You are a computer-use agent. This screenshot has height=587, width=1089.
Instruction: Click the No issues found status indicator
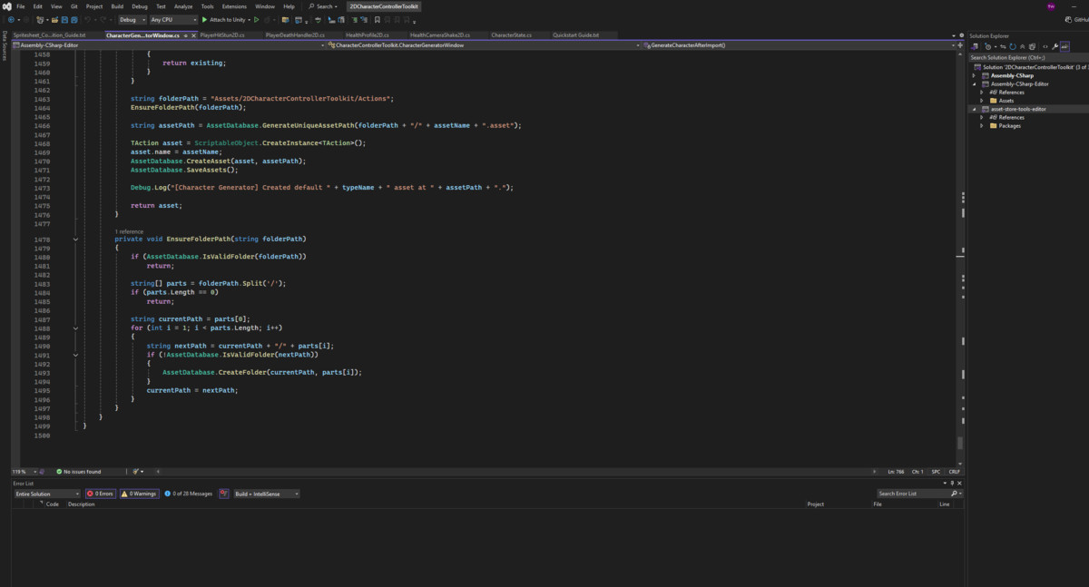click(79, 472)
